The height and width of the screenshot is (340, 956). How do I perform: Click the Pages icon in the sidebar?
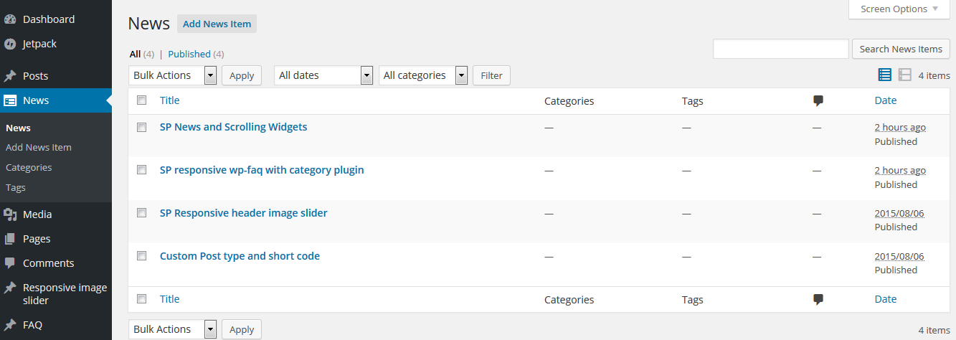coord(10,239)
